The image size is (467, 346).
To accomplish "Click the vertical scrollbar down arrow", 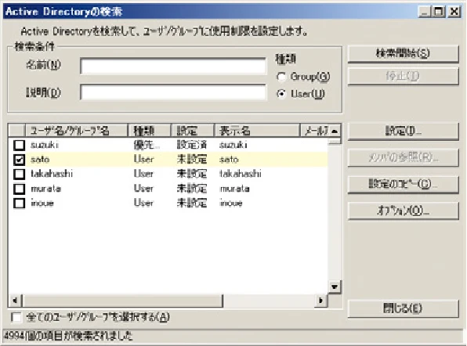I will coord(335,287).
